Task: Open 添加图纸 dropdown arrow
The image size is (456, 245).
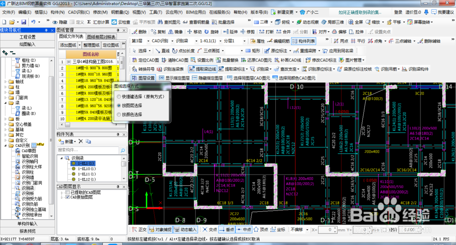Action: [x=79, y=45]
